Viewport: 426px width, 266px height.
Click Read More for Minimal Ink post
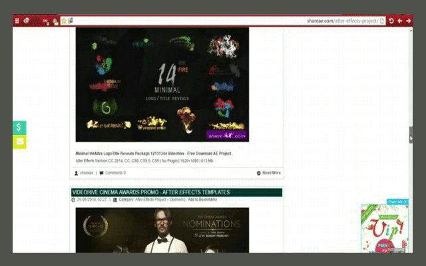272,173
